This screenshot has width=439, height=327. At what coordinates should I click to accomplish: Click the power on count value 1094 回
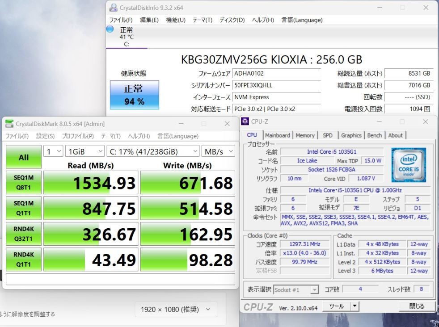(409, 109)
